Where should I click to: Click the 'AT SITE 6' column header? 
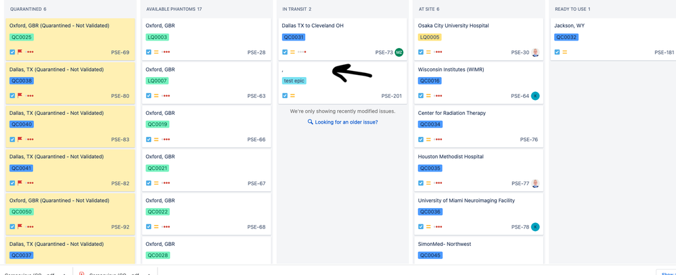[x=428, y=9]
